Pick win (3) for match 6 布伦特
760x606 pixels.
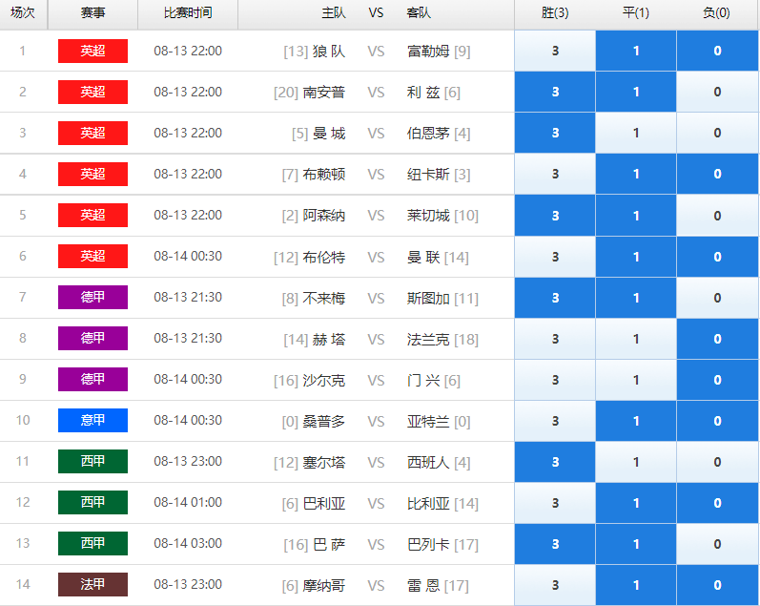(x=555, y=257)
